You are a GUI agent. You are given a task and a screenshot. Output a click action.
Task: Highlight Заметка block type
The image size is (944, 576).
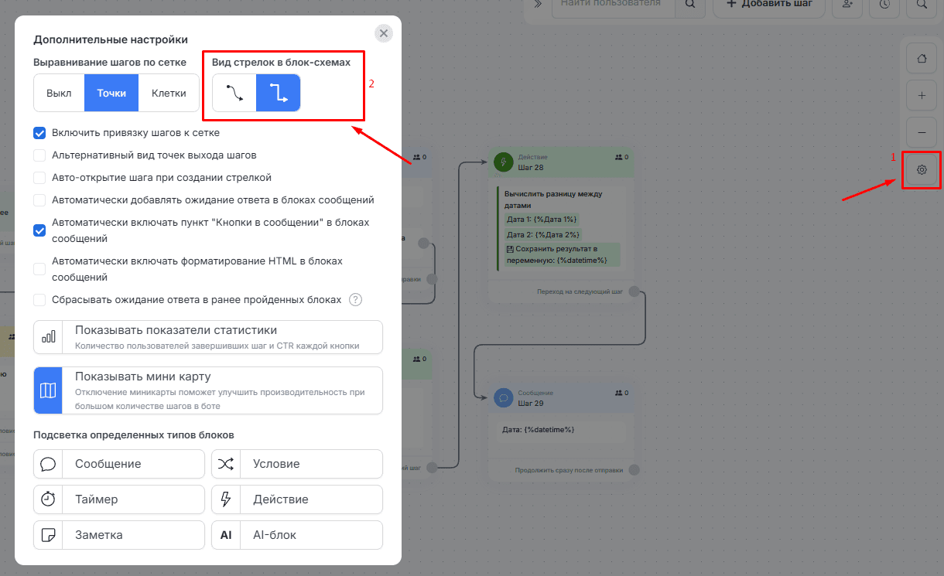tap(119, 535)
